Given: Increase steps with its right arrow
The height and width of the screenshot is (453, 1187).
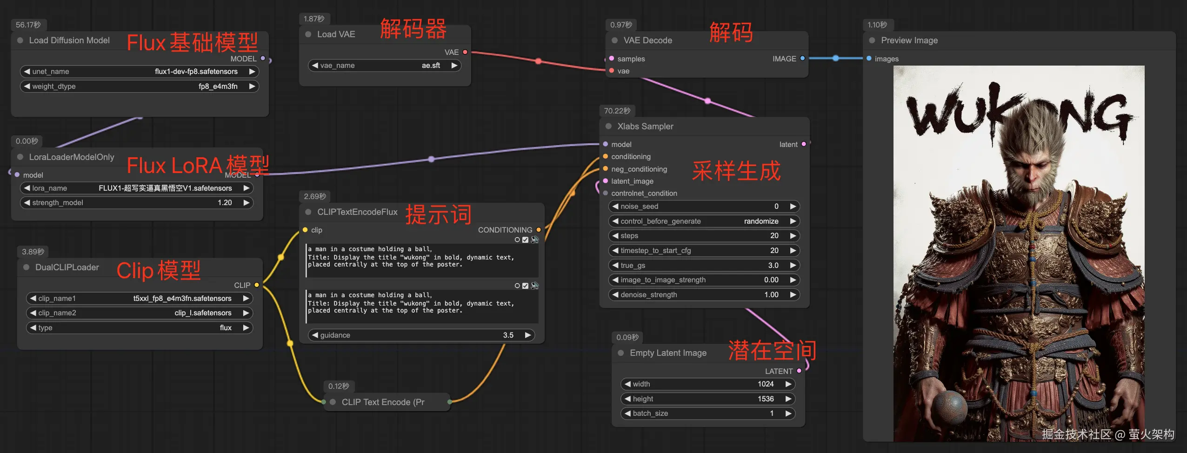Looking at the screenshot, I should point(793,236).
